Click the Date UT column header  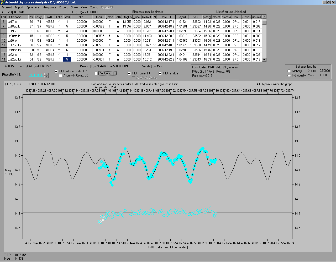coord(166,17)
